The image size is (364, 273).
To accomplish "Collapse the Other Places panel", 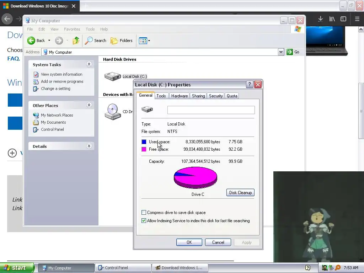I will 89,105.
